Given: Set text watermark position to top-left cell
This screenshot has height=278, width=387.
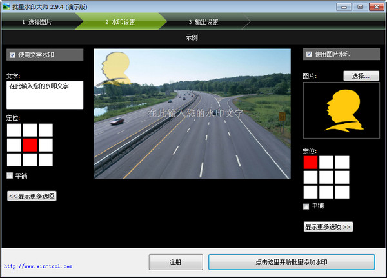Looking at the screenshot, I should coord(14,130).
